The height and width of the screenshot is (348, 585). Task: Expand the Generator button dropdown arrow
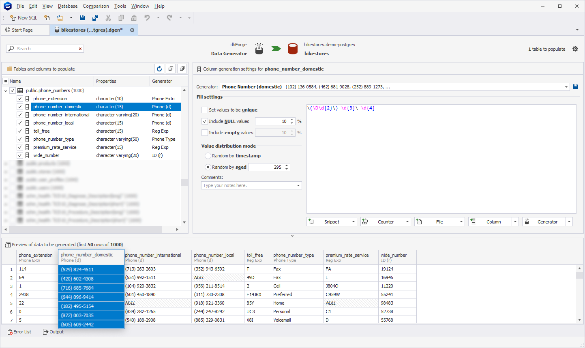(x=569, y=222)
